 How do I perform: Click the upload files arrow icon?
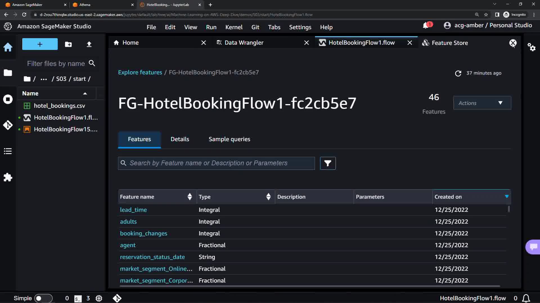(x=89, y=44)
